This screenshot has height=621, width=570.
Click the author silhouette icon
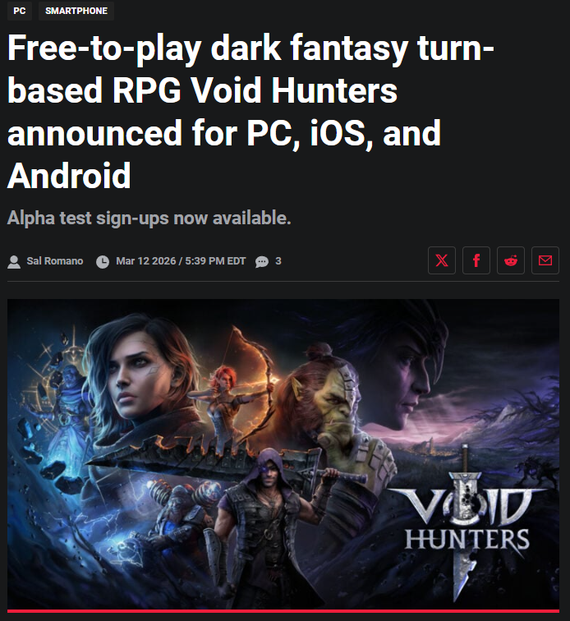[14, 262]
